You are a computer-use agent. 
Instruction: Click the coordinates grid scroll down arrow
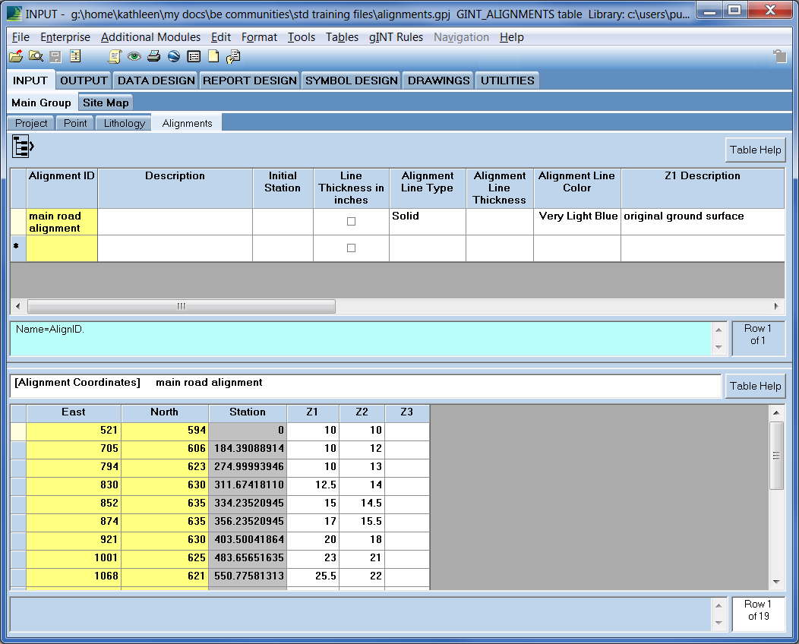pyautogui.click(x=776, y=582)
